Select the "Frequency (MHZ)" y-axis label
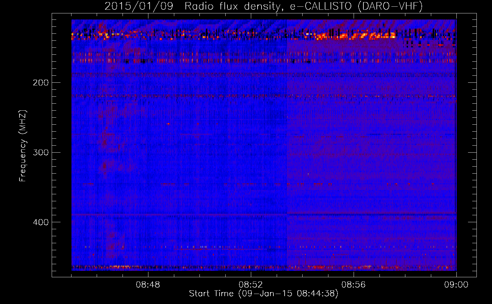This screenshot has width=492, height=304. (x=23, y=146)
